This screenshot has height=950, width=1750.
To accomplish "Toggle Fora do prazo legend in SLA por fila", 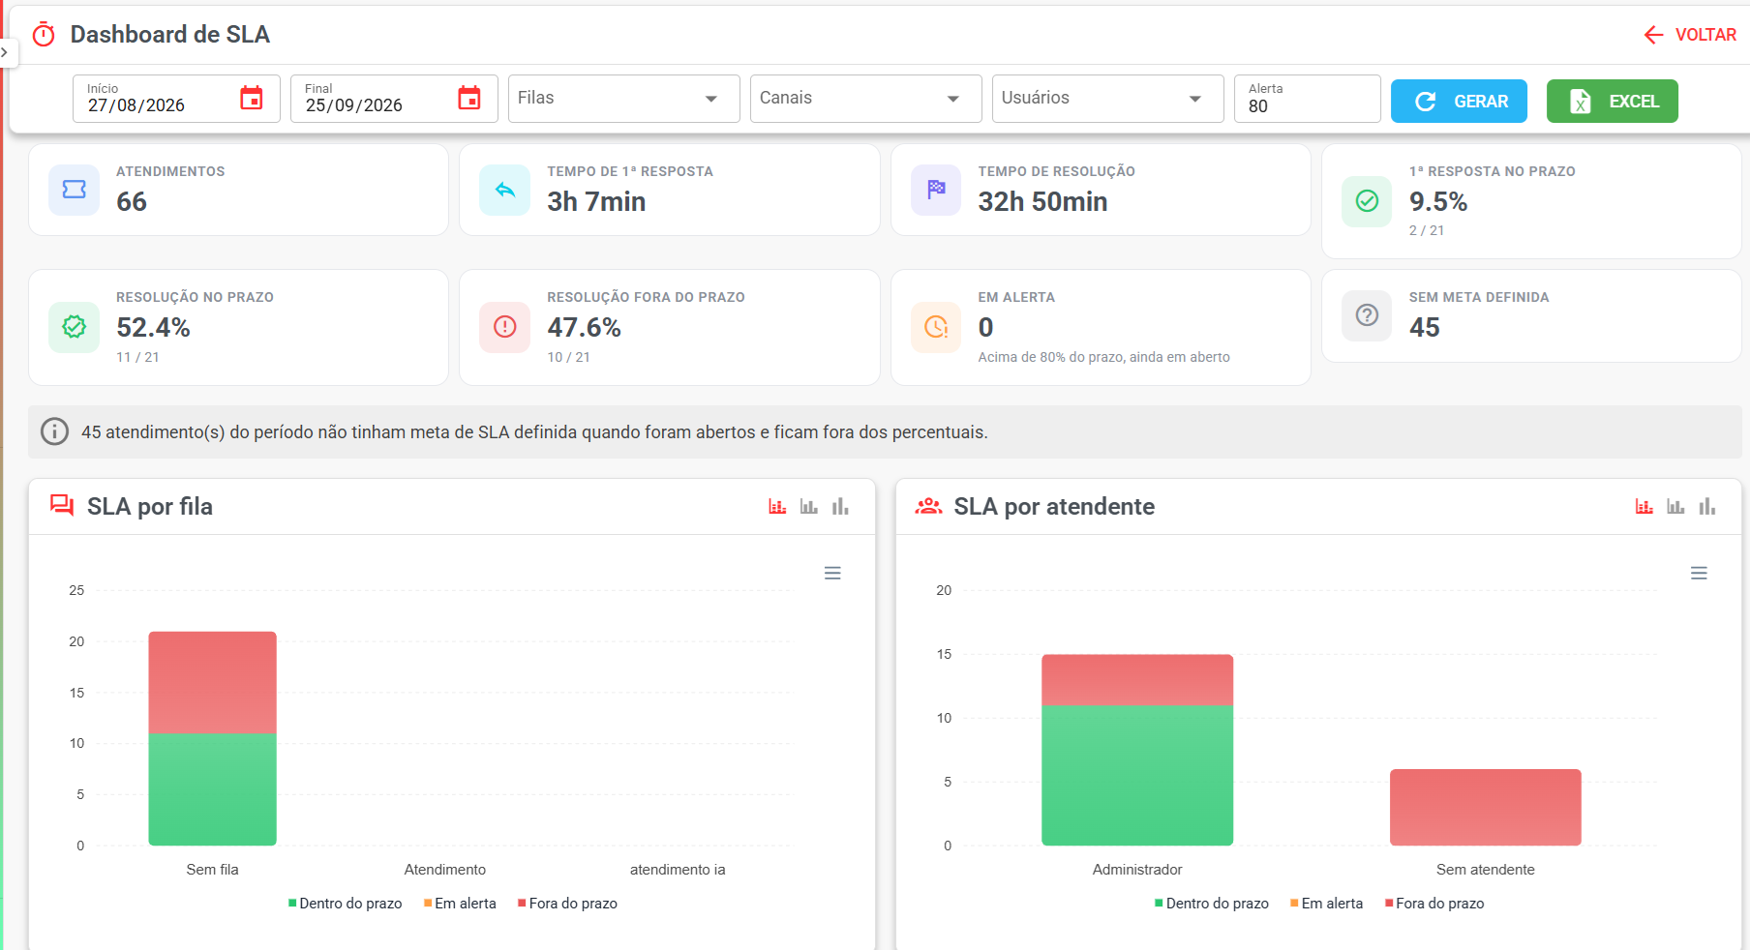I will coord(568,904).
